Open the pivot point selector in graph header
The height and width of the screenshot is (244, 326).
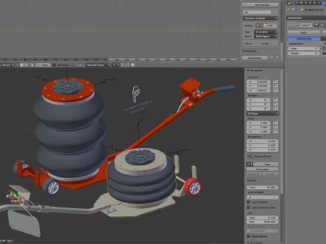coord(115,65)
